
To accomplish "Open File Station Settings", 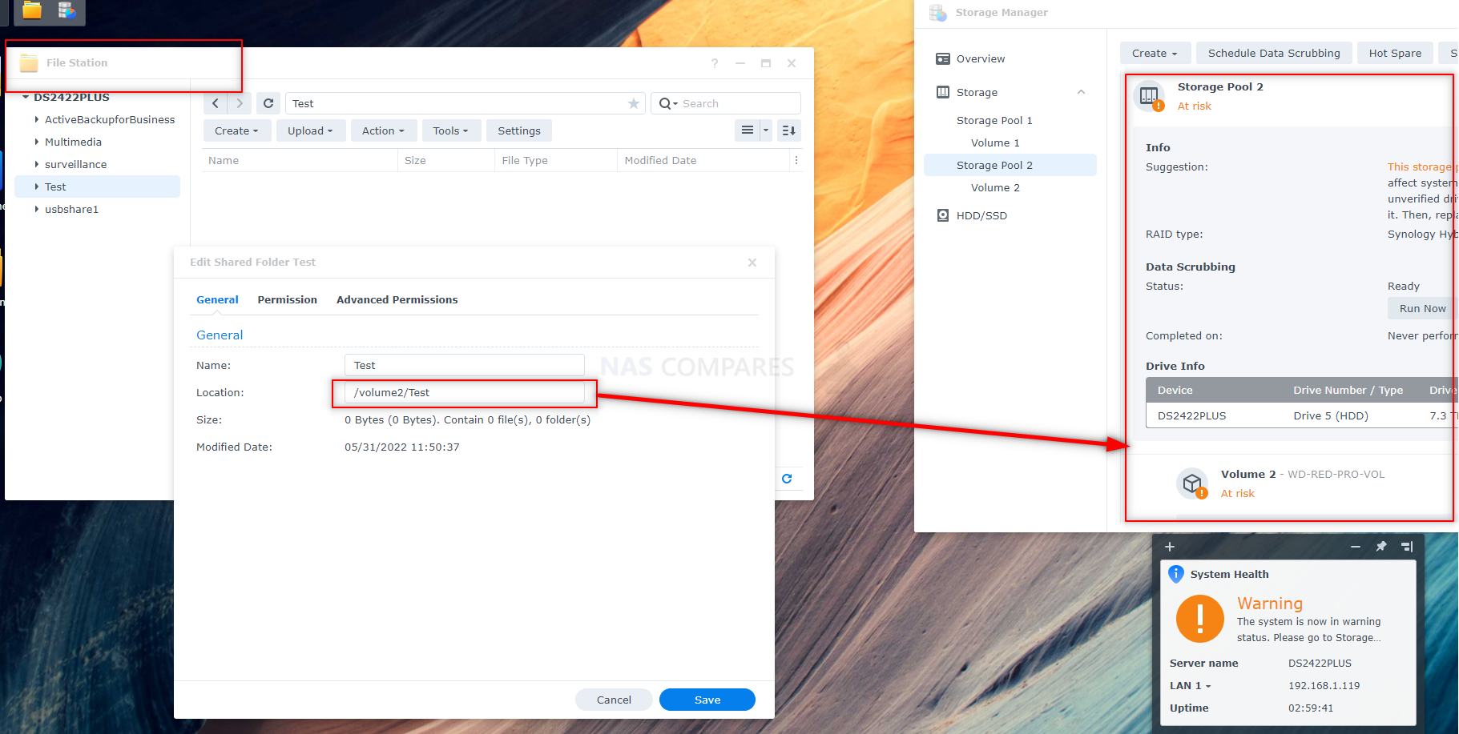I will point(518,130).
